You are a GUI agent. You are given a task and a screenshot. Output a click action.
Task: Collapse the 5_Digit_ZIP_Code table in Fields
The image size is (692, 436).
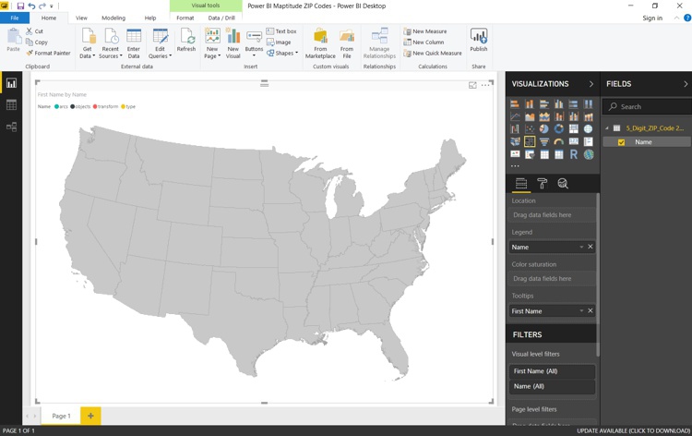click(x=607, y=128)
